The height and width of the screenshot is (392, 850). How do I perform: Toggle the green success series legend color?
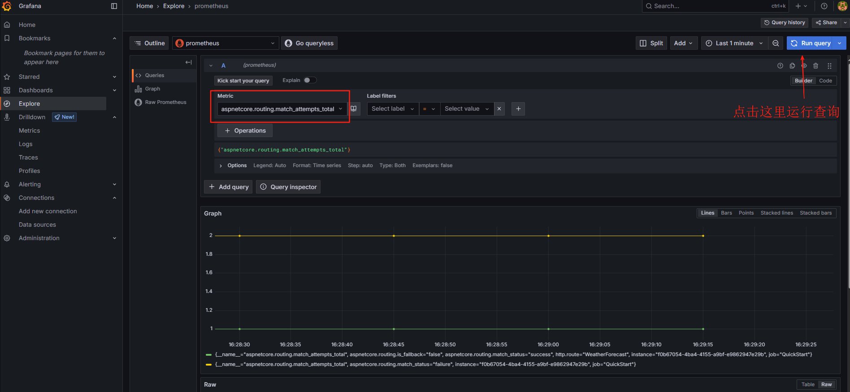pos(208,355)
